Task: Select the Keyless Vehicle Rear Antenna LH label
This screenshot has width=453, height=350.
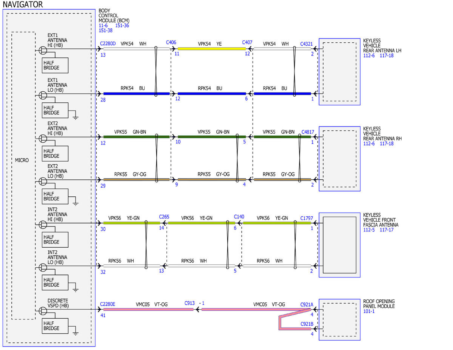Action: (382, 45)
